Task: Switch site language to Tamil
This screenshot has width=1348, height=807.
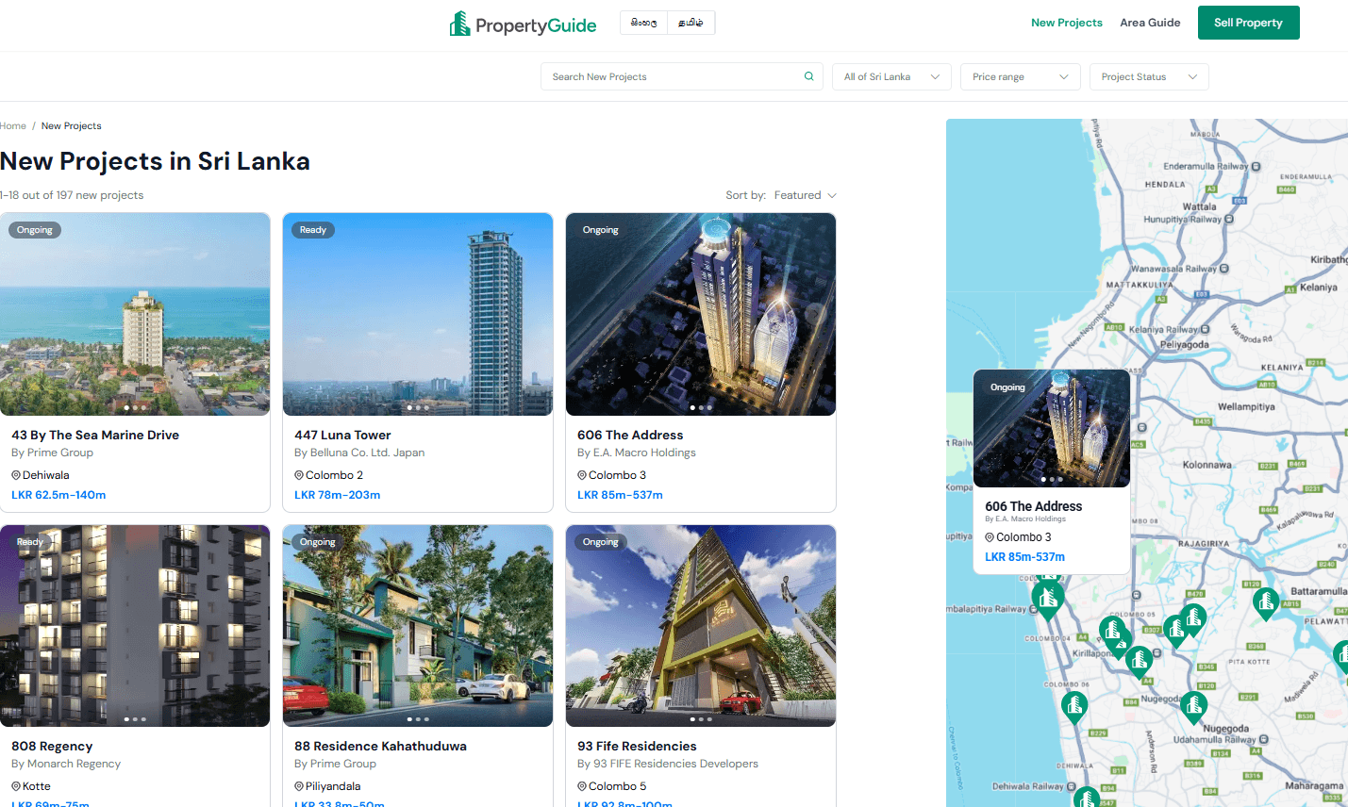Action: (691, 22)
